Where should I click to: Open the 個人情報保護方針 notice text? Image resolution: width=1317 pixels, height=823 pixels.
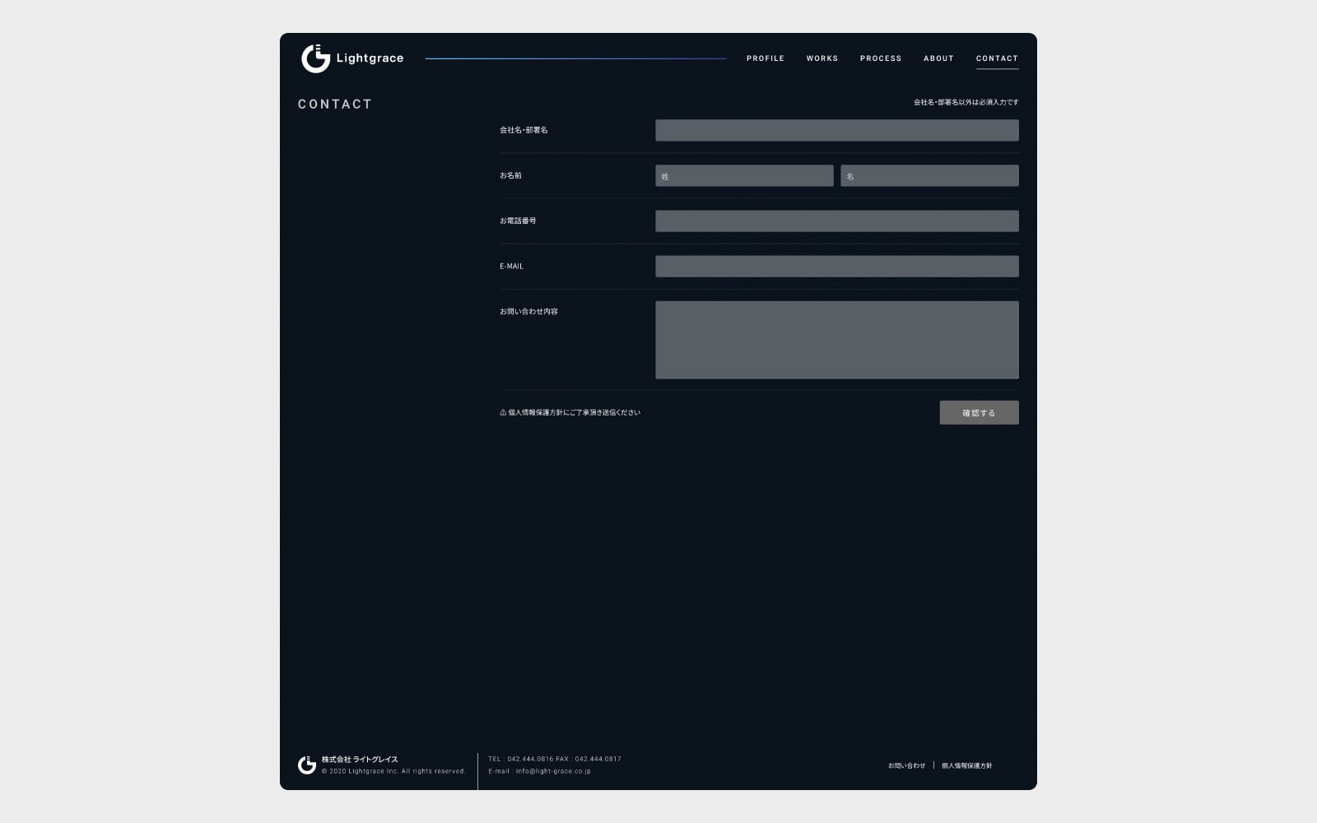(570, 412)
